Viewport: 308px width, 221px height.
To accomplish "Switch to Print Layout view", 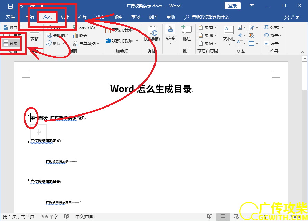I will pyautogui.click(x=223, y=217).
